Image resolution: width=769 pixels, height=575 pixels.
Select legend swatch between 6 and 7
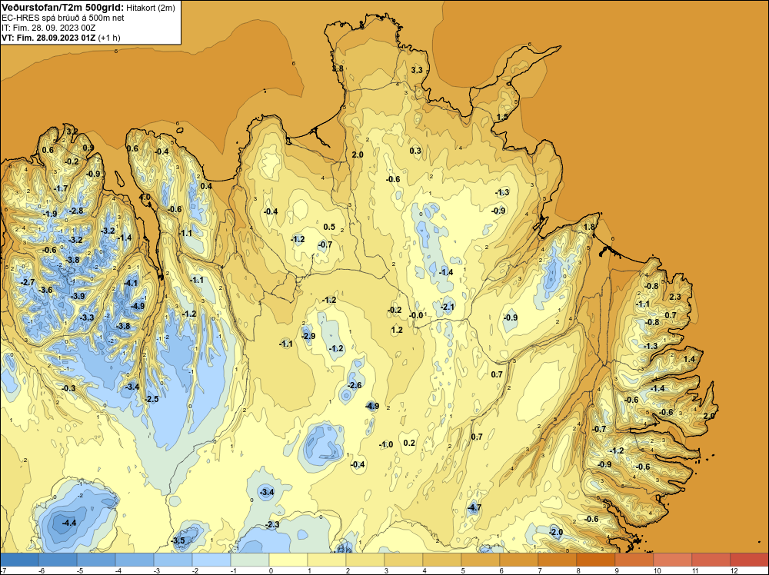pos(519,560)
